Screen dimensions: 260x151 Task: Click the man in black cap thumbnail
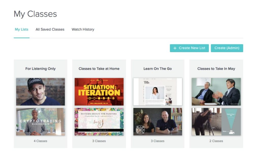tap(40, 92)
